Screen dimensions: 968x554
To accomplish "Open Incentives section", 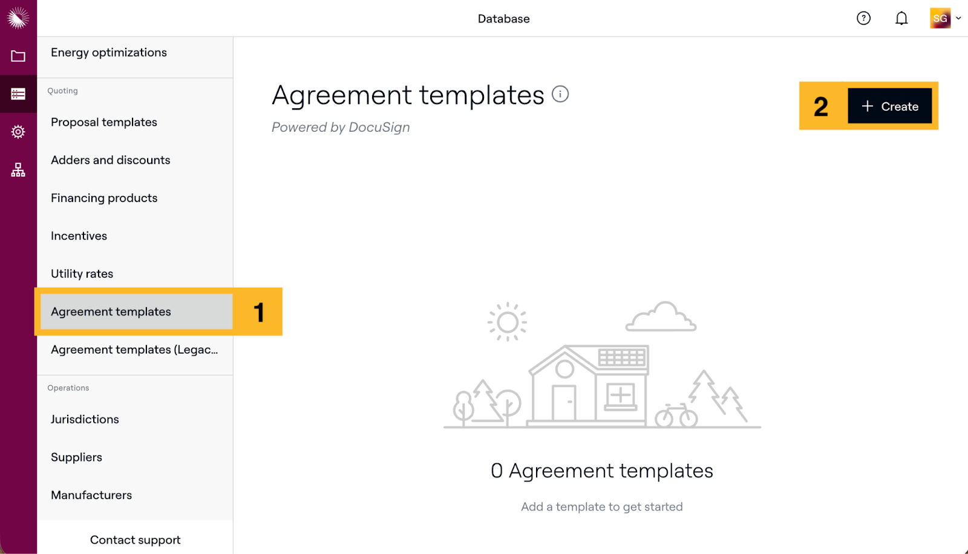I will tap(79, 236).
